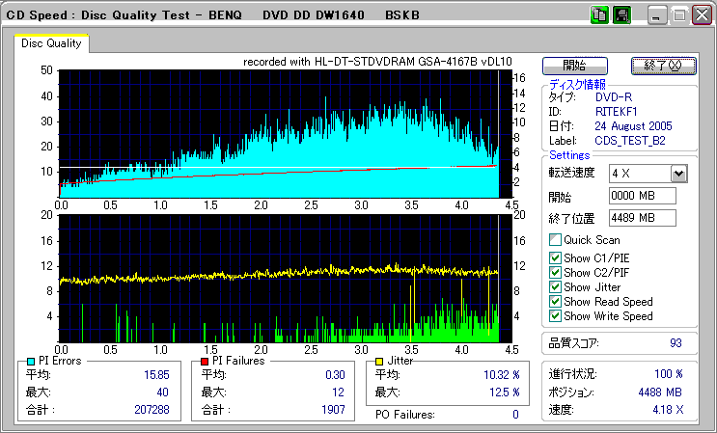Click the yellow Jitter legend square
The height and width of the screenshot is (433, 717).
tap(380, 361)
